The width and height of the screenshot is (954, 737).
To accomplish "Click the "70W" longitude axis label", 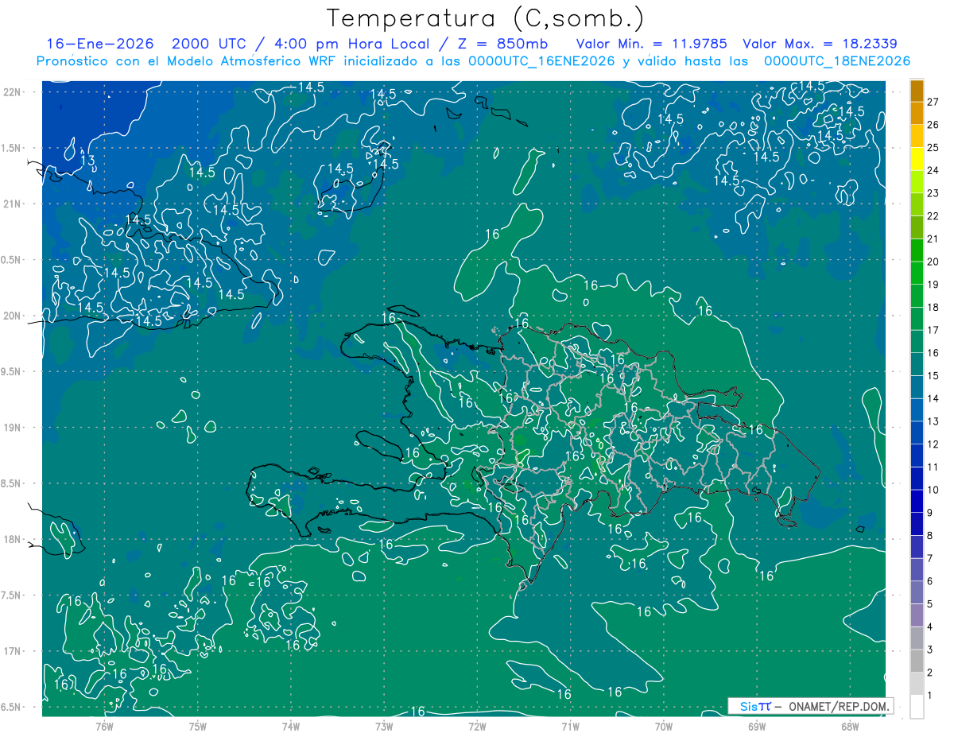I will pos(663,726).
